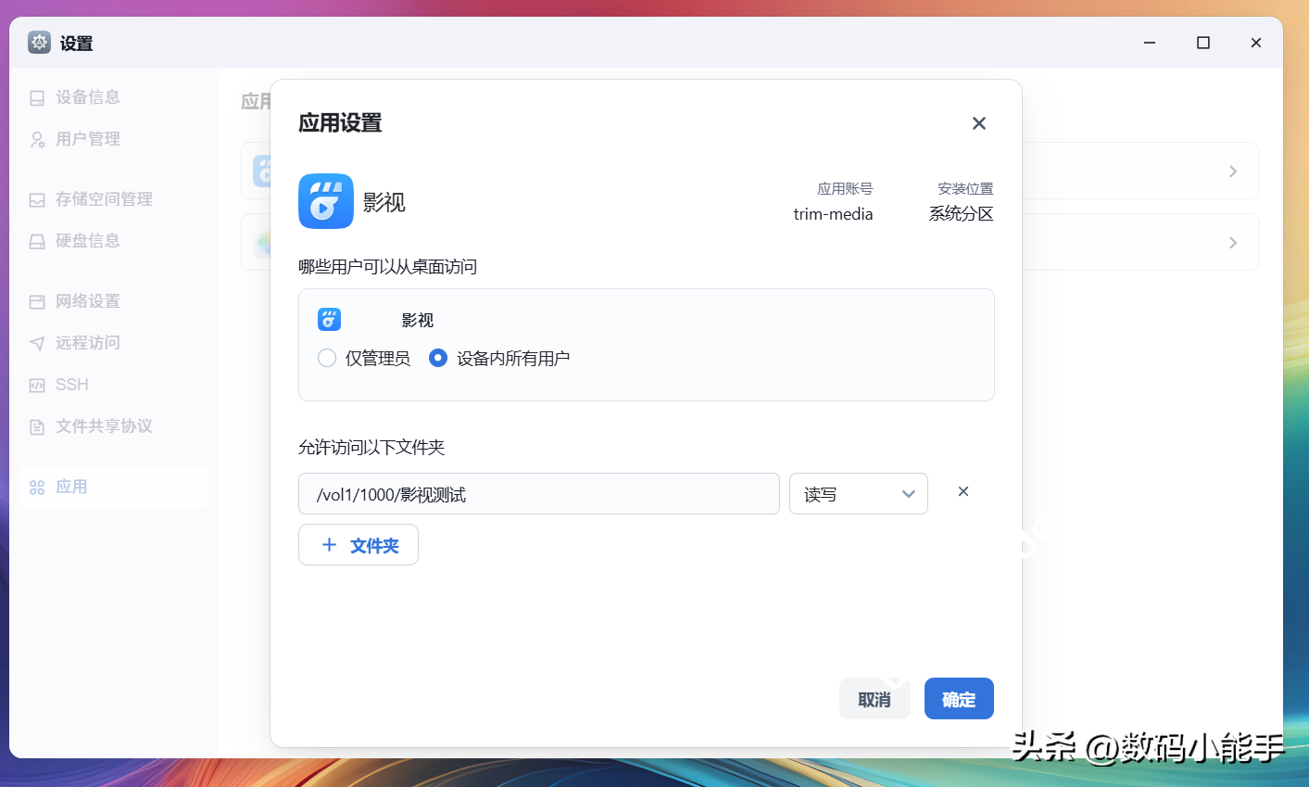Click the 设备信息 sidebar icon
The width and height of the screenshot is (1309, 787).
pos(37,98)
